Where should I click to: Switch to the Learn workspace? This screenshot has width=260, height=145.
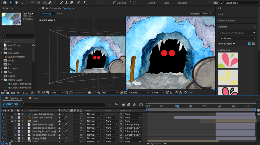tap(167, 3)
